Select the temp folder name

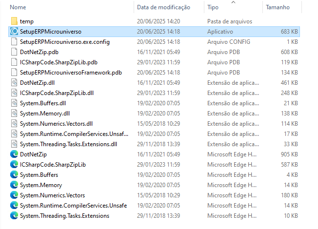26,21
